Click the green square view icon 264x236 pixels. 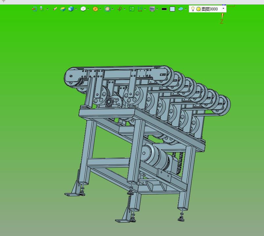132,9
